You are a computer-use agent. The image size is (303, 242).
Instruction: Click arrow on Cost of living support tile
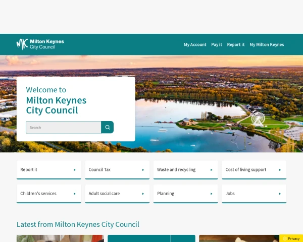point(280,170)
